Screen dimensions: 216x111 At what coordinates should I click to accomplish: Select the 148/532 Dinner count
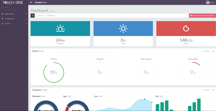(x=186, y=40)
